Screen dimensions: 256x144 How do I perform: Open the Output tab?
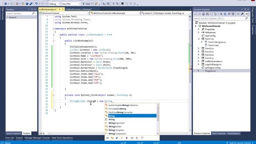pos(19,138)
